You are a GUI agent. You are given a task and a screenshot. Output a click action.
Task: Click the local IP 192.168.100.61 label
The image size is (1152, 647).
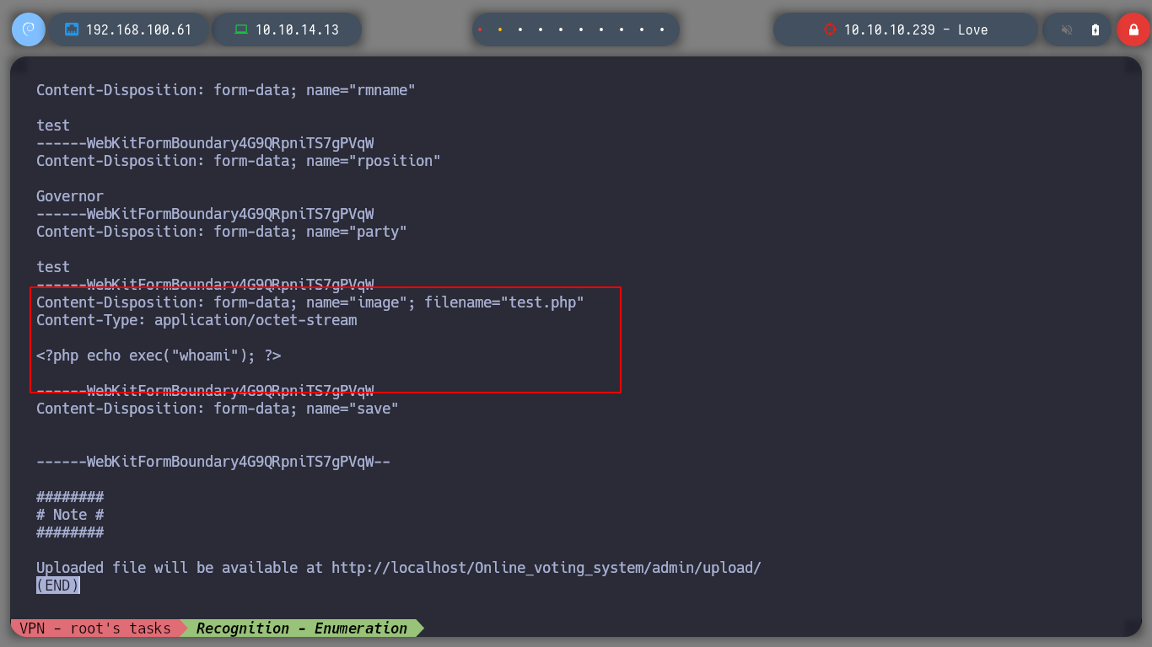(x=139, y=29)
